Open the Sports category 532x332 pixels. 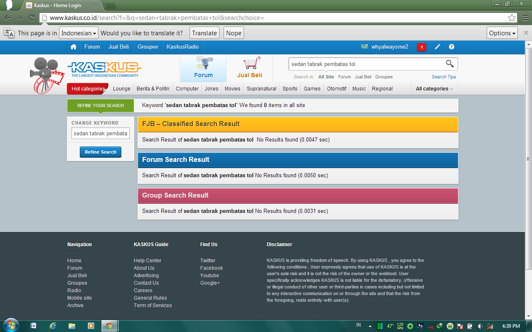[x=290, y=89]
